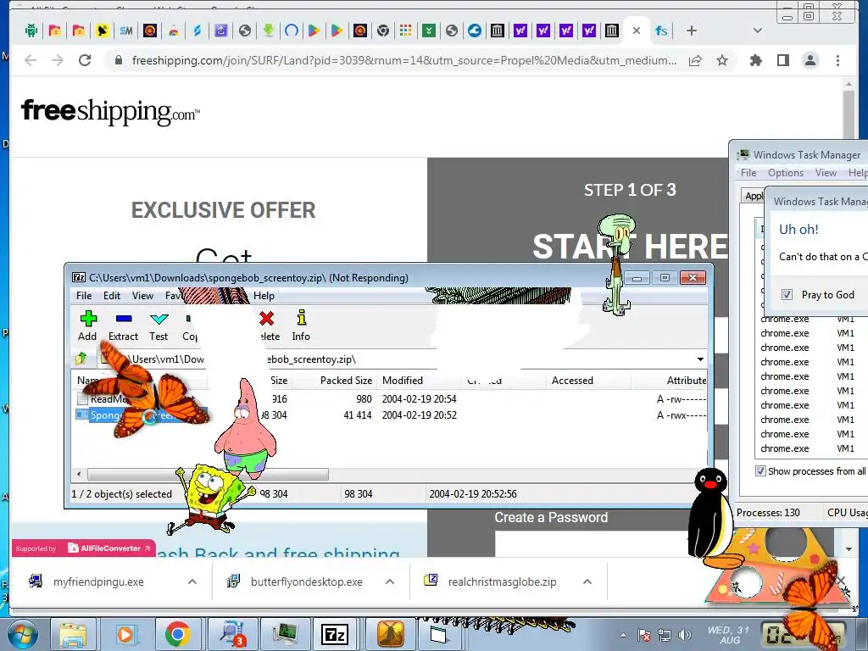Toggle the 'Pray to God' checkbox
Viewport: 868px width, 651px height.
tap(787, 294)
